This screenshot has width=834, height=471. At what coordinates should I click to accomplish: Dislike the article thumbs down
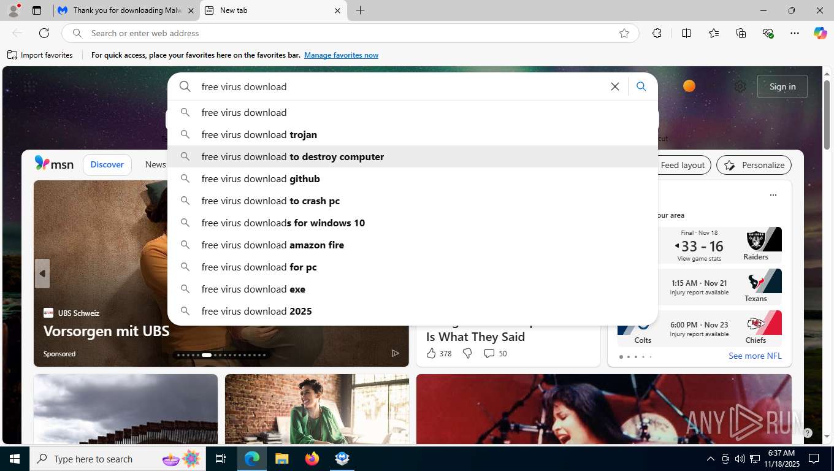(467, 353)
